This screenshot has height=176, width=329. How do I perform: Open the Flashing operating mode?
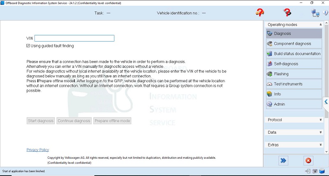[294, 74]
